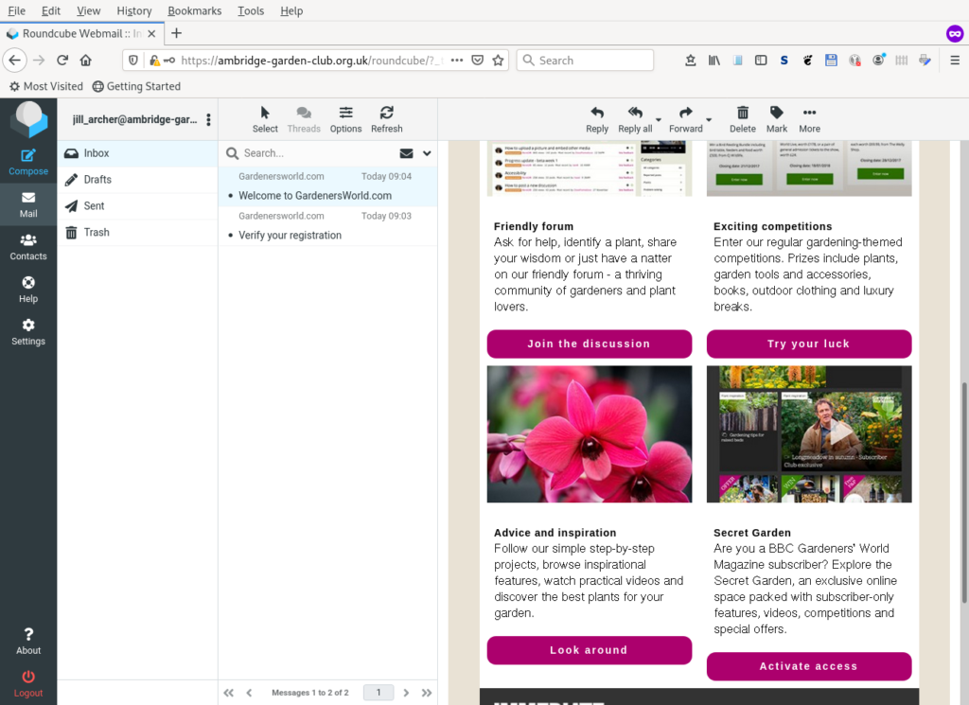Open the account options three-dot menu
Screen dimensions: 969x705
(208, 119)
